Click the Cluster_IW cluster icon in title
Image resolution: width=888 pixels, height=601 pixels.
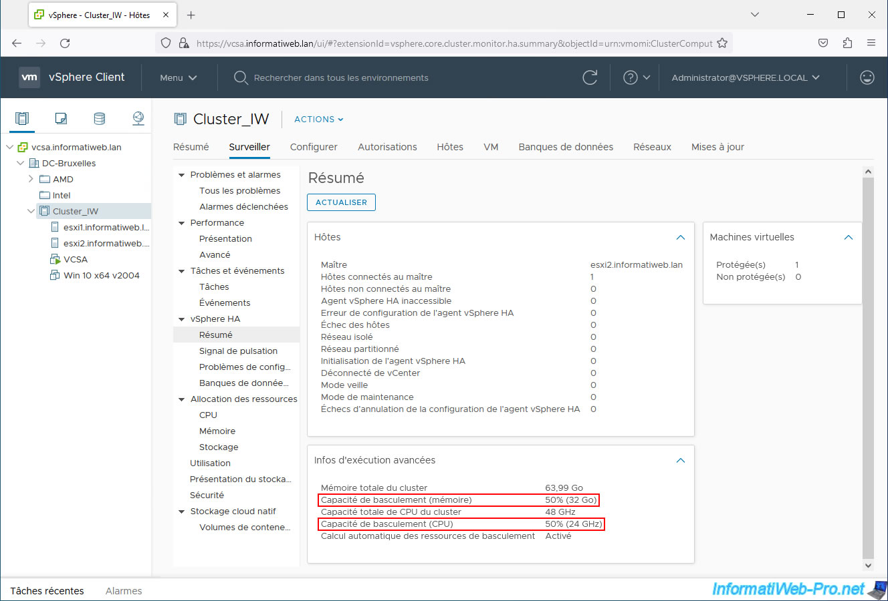(180, 119)
